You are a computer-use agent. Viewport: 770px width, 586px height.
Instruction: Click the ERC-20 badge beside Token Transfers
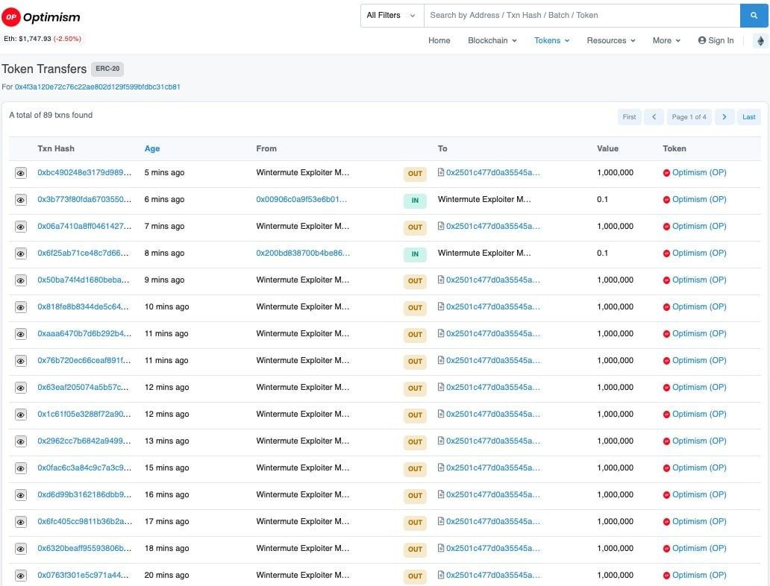tap(107, 69)
